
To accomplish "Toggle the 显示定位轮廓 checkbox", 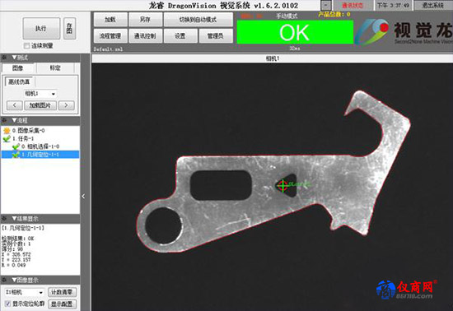I will coord(8,304).
